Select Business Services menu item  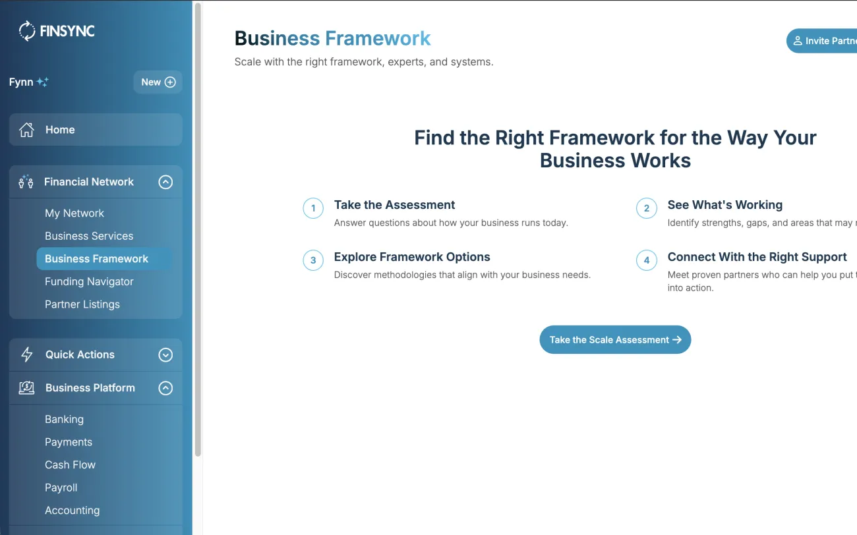pos(89,236)
